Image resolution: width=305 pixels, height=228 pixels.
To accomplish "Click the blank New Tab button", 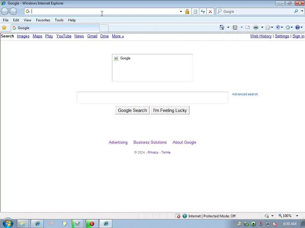I will 104,28.
